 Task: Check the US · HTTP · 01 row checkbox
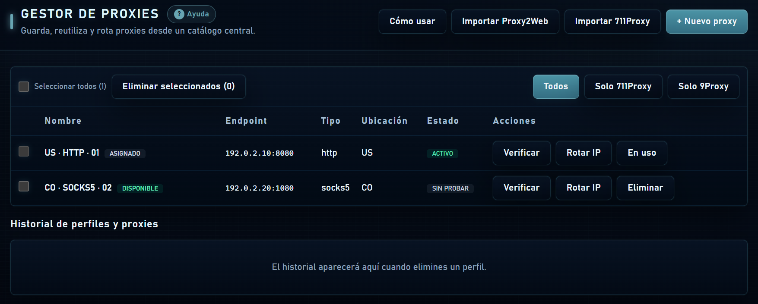[x=24, y=151]
